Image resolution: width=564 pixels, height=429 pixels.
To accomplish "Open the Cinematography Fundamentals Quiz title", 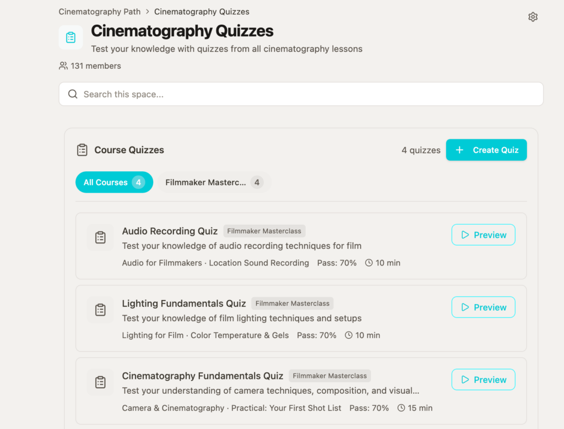I will click(203, 376).
